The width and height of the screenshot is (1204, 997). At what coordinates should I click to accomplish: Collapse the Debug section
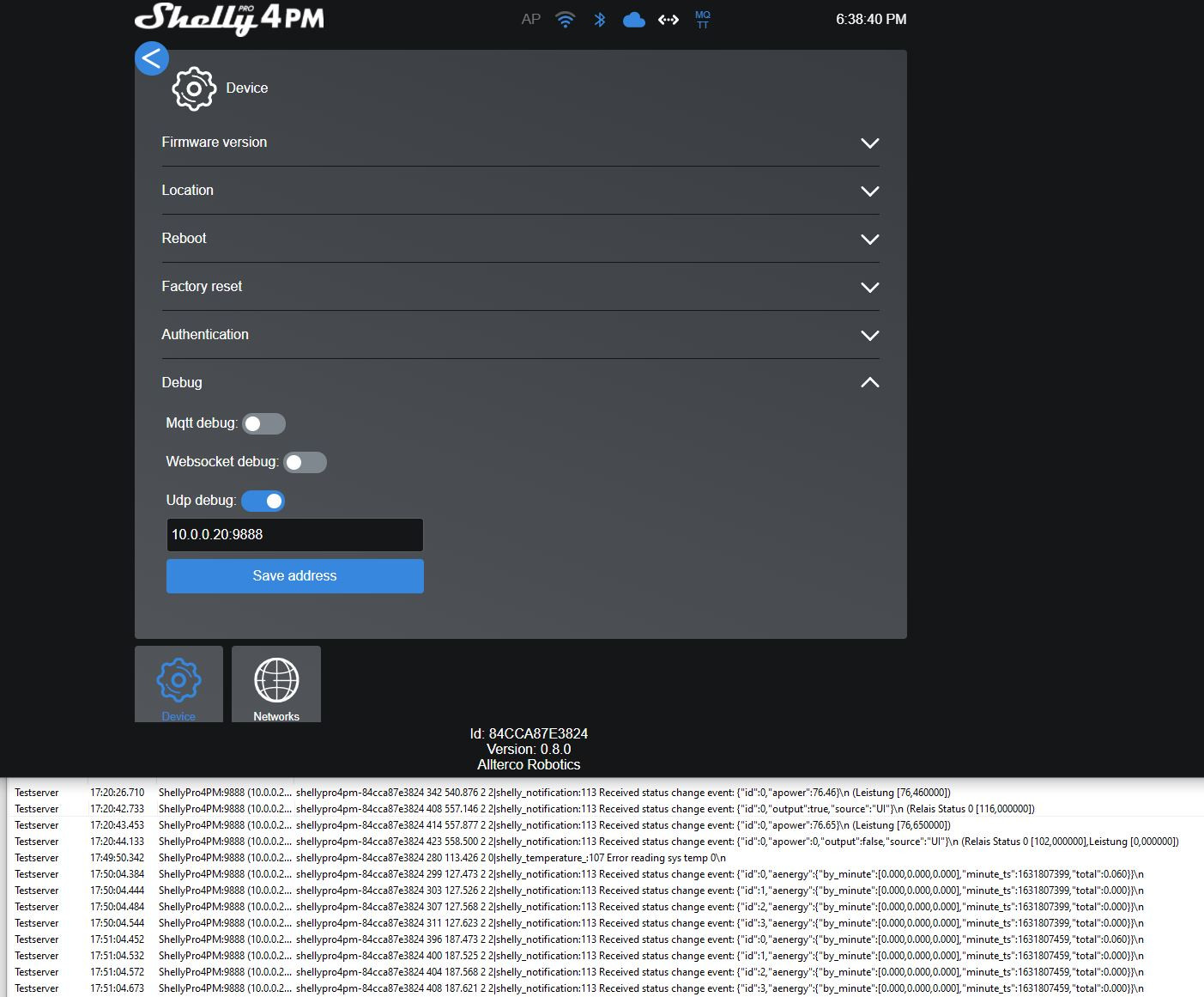pyautogui.click(x=520, y=383)
